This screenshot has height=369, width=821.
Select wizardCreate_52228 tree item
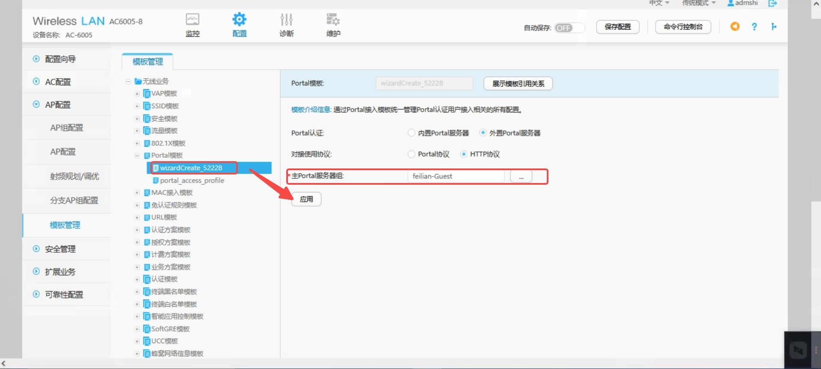click(191, 168)
